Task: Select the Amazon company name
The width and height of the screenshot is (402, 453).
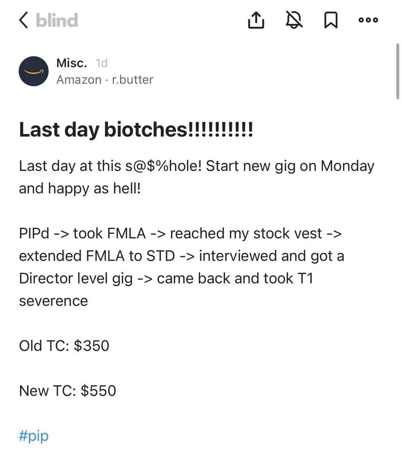Action: (x=79, y=80)
